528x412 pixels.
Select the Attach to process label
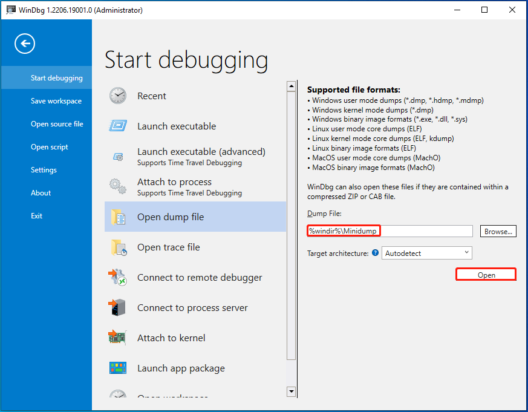tap(174, 182)
